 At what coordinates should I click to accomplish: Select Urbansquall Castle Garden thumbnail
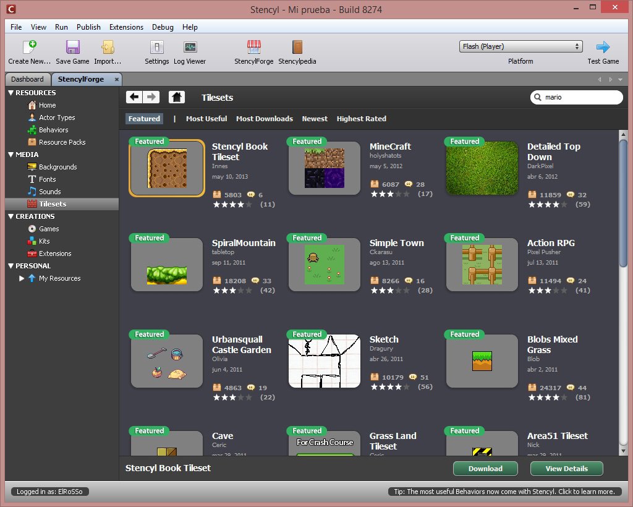point(167,361)
